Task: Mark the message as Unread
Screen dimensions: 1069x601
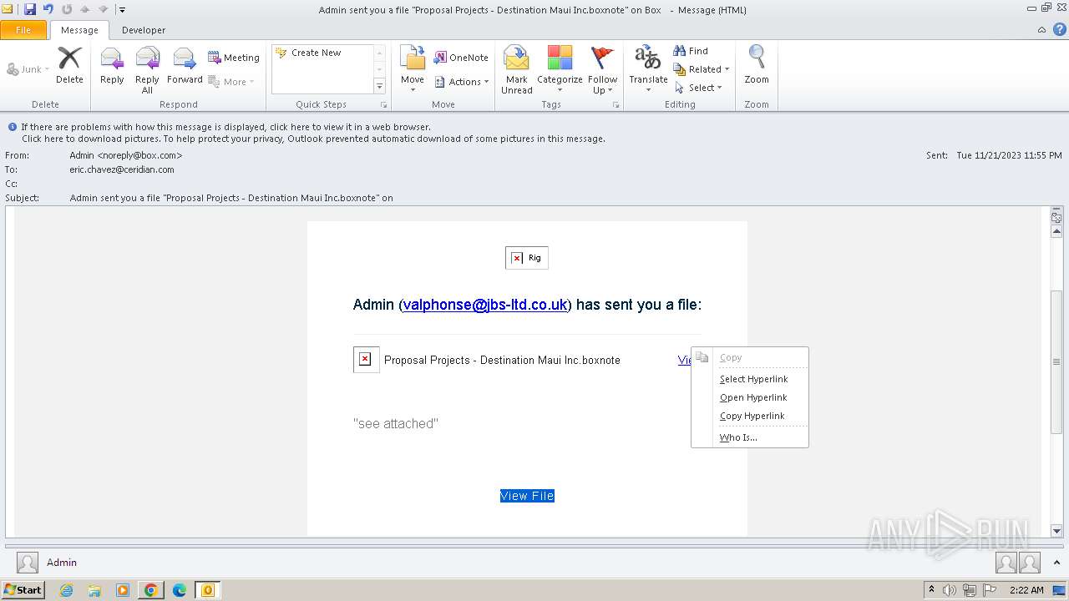Action: click(x=517, y=69)
